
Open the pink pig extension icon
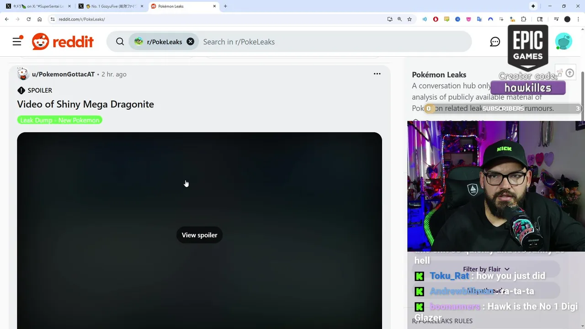click(468, 19)
